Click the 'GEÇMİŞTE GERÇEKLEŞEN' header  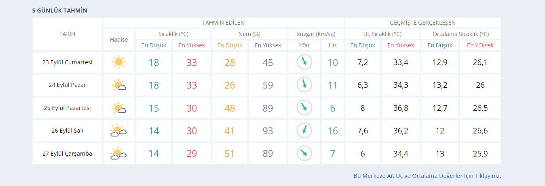(x=422, y=23)
